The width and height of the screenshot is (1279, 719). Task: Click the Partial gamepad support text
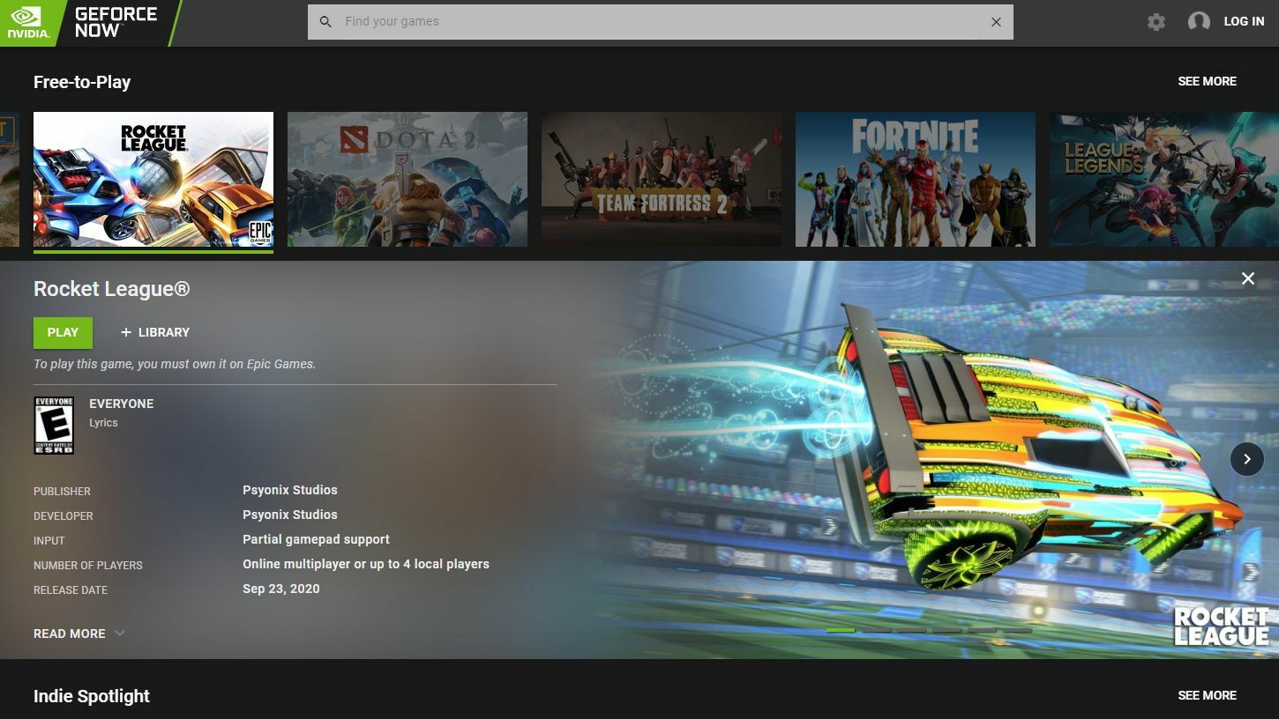(316, 539)
